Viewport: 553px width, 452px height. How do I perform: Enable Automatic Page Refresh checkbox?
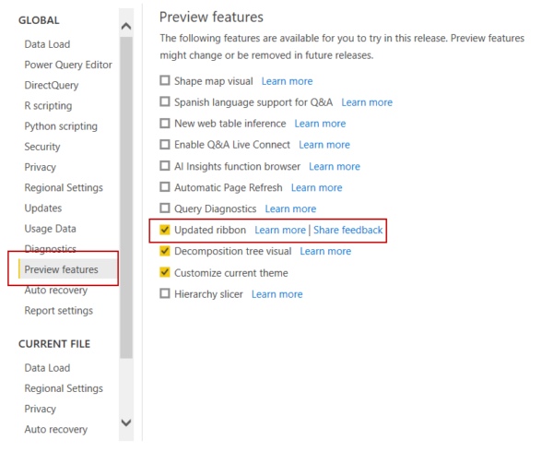(165, 187)
